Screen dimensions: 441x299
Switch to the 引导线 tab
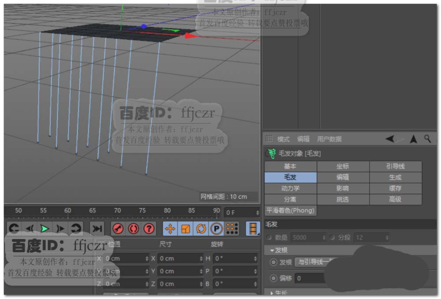pyautogui.click(x=396, y=166)
